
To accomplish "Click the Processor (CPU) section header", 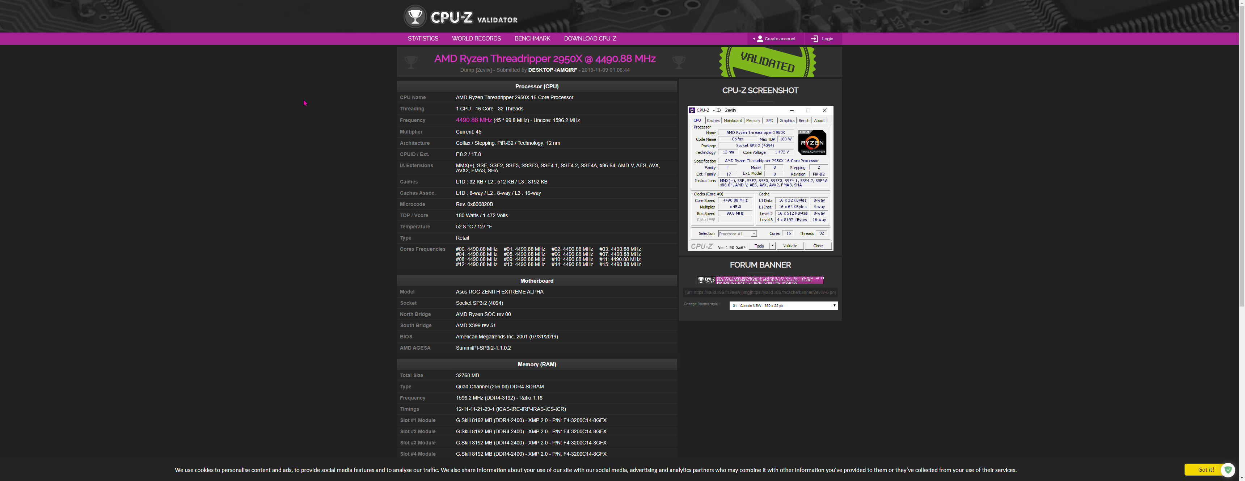I will tap(536, 87).
